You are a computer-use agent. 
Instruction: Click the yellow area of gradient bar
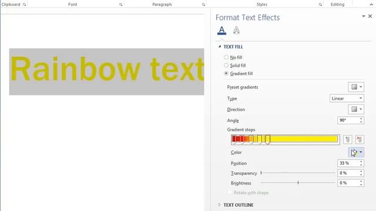304,139
